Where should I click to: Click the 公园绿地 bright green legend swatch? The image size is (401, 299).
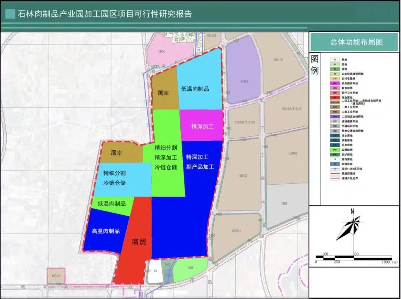click(x=335, y=150)
